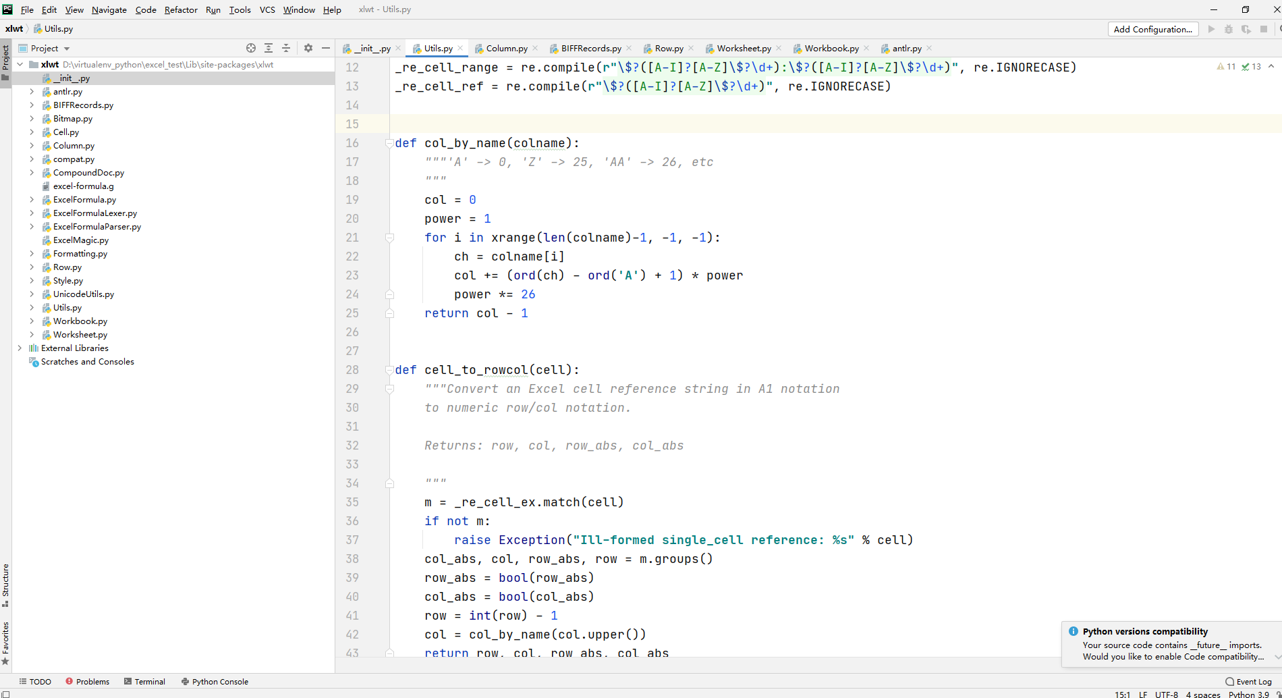Click the Stop square icon
1282x698 pixels.
(x=1264, y=29)
